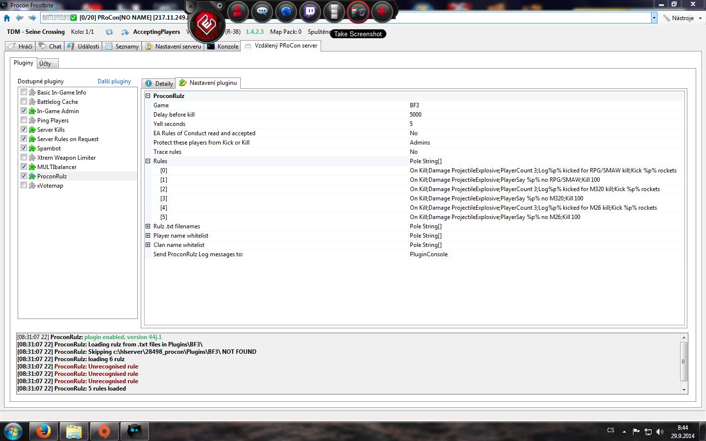Click the red profile icon in the overlay
This screenshot has height=441, width=706.
point(238,12)
